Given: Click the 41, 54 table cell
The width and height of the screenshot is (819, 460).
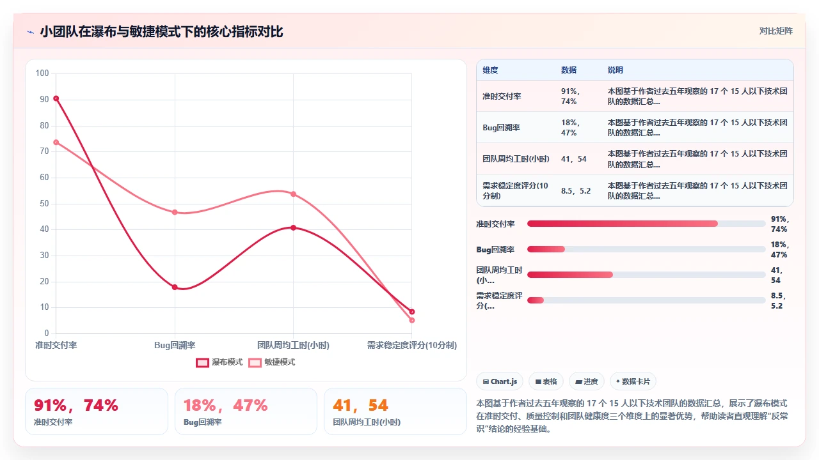Looking at the screenshot, I should pos(574,158).
